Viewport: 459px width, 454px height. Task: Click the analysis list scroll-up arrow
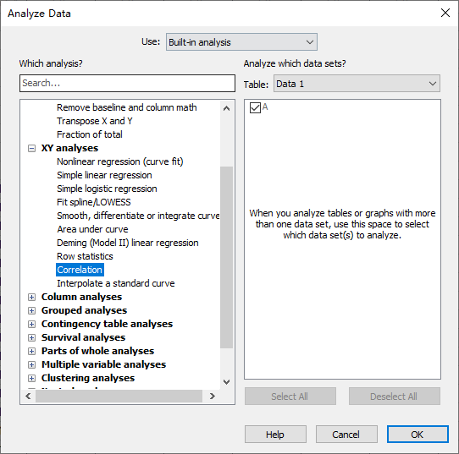(x=226, y=108)
